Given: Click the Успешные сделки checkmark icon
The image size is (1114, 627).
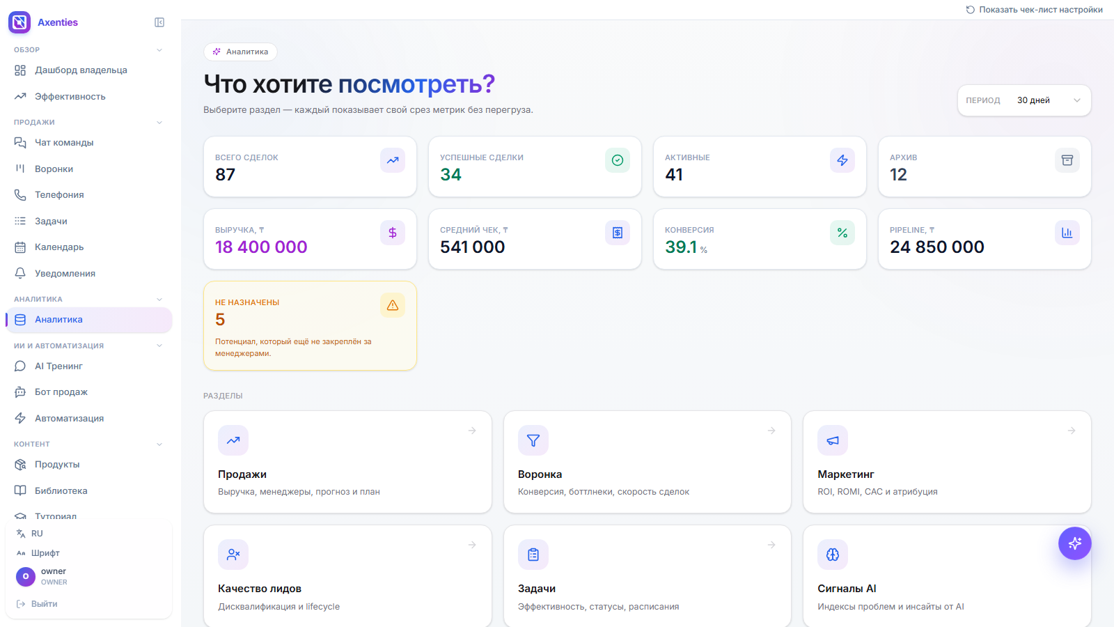Looking at the screenshot, I should coord(618,160).
